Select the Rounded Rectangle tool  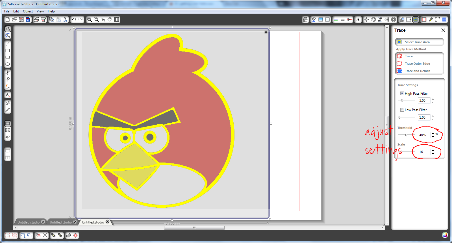pos(8,57)
